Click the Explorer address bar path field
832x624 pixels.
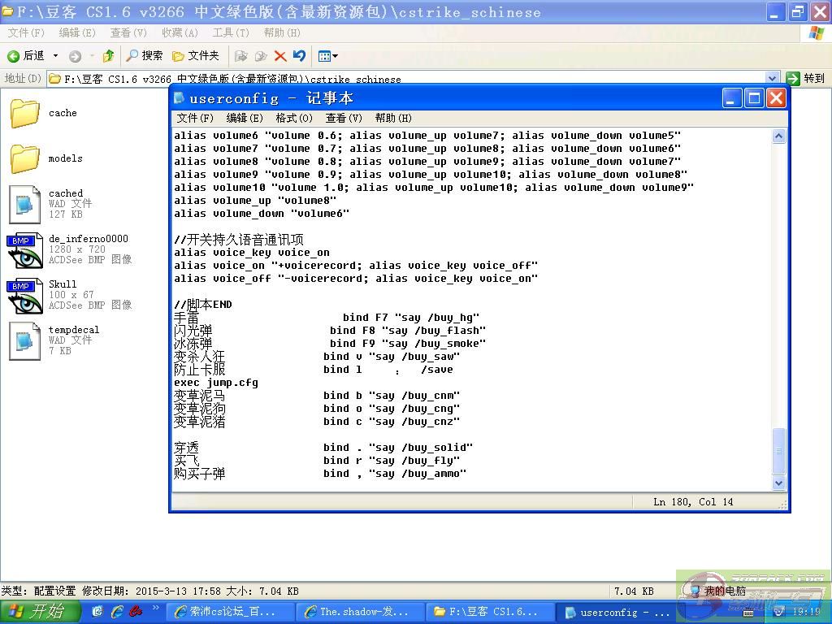[x=406, y=79]
